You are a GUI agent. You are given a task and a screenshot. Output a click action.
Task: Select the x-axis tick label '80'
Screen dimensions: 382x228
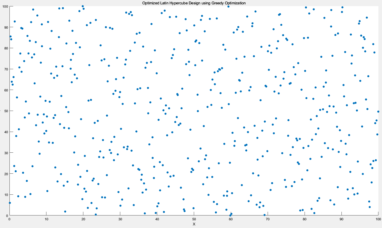tap(305, 220)
